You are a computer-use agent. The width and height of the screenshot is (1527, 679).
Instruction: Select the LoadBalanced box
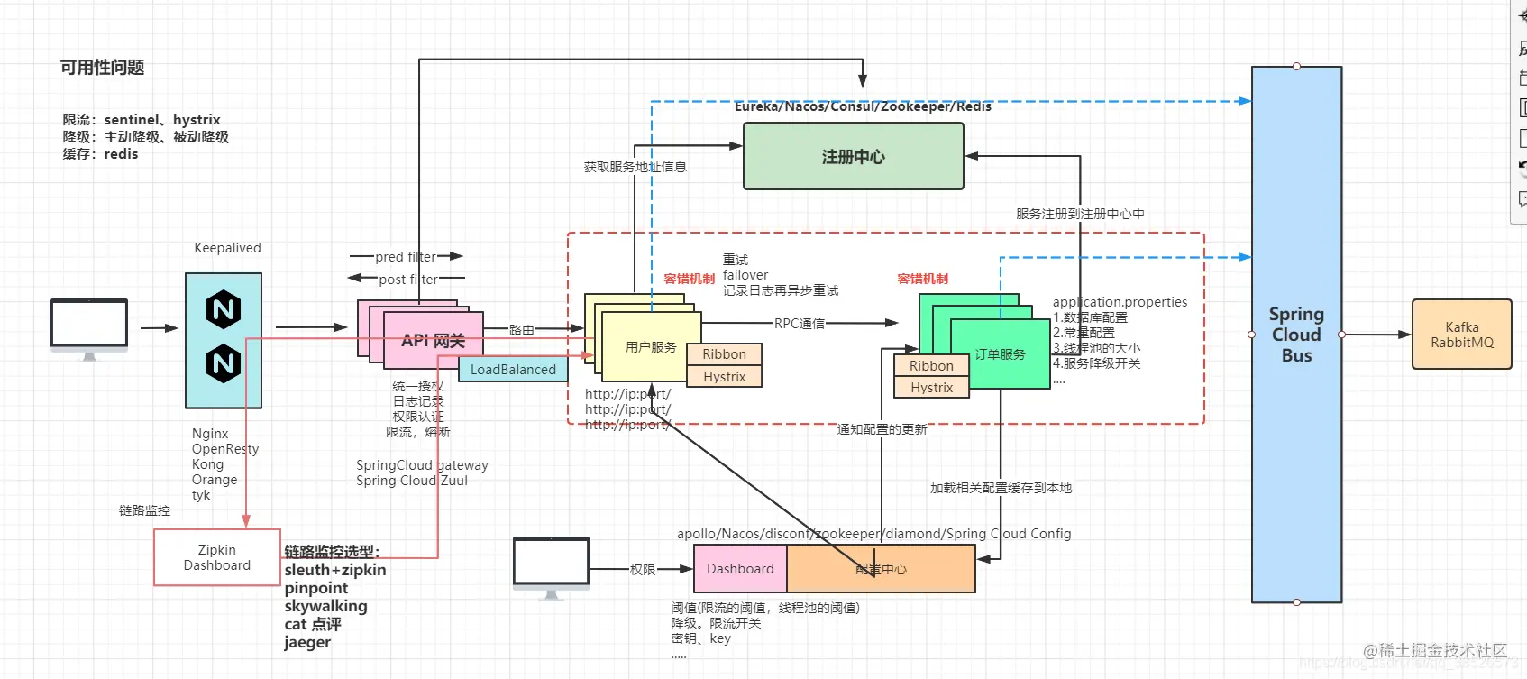point(513,369)
